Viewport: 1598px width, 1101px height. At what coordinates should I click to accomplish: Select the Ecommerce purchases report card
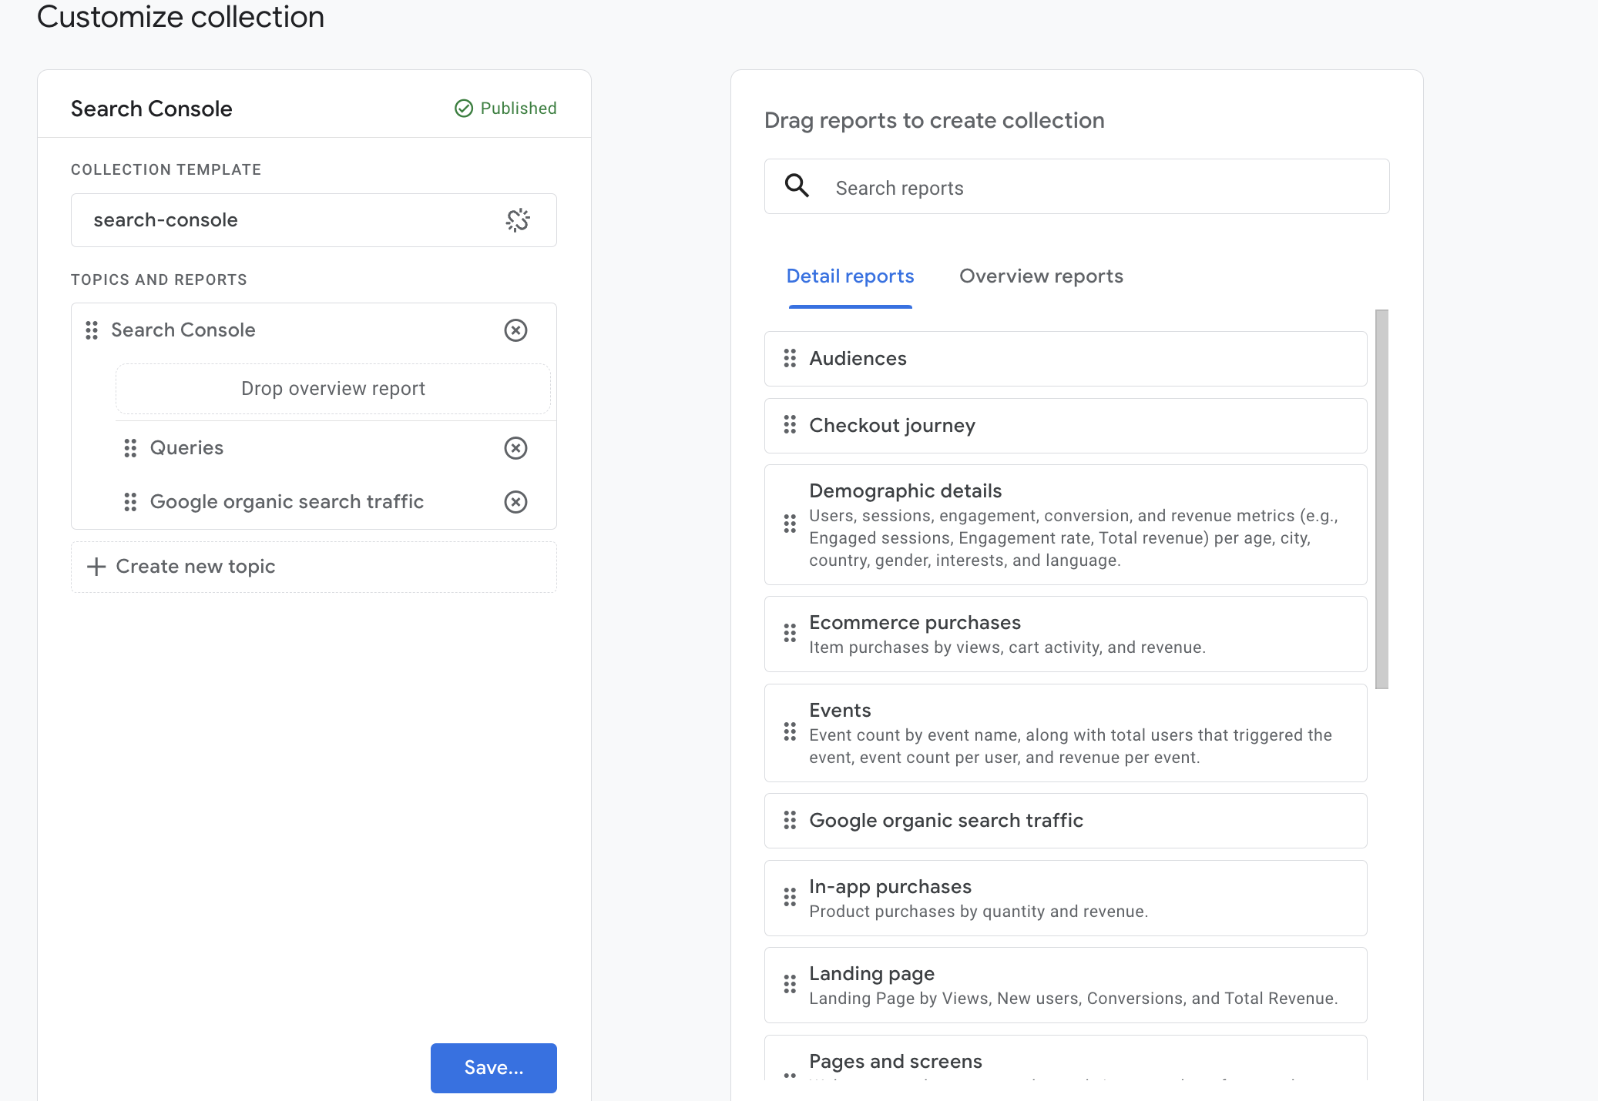[x=1066, y=634]
